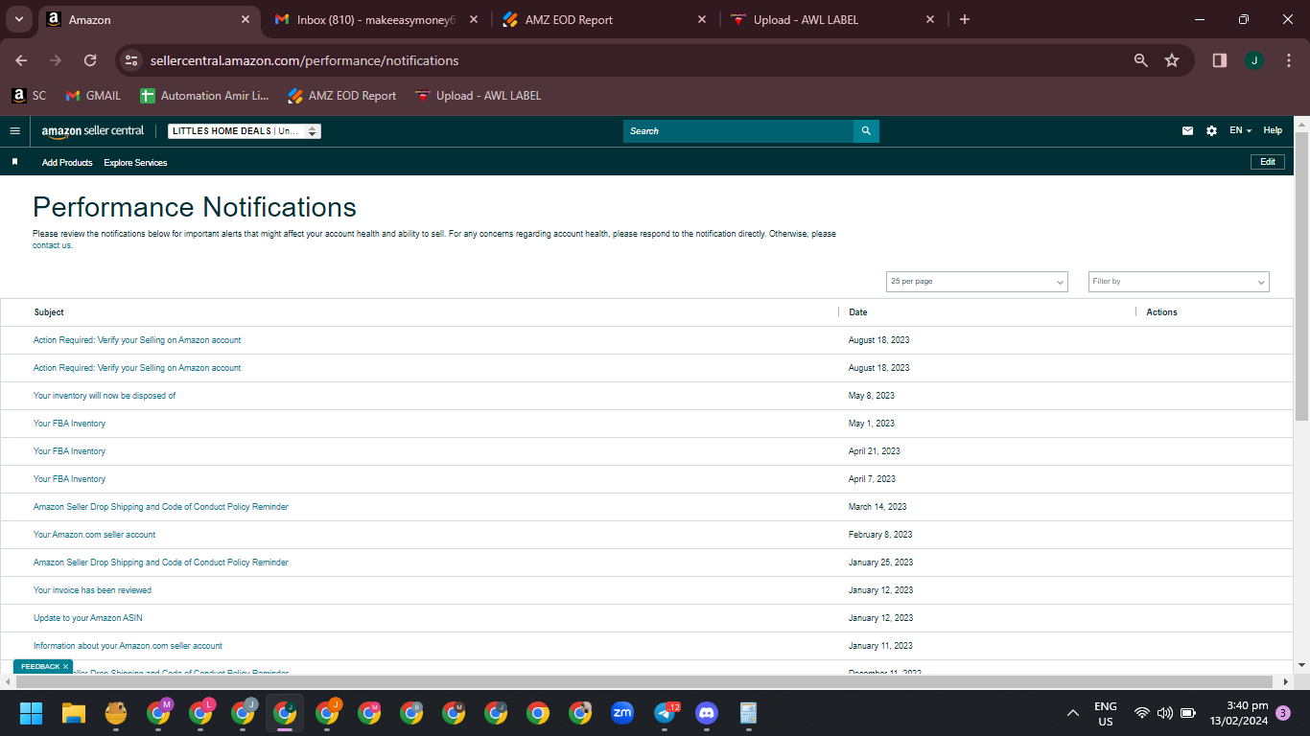Open the Chrome side panel
1310x736 pixels.
click(x=1220, y=60)
